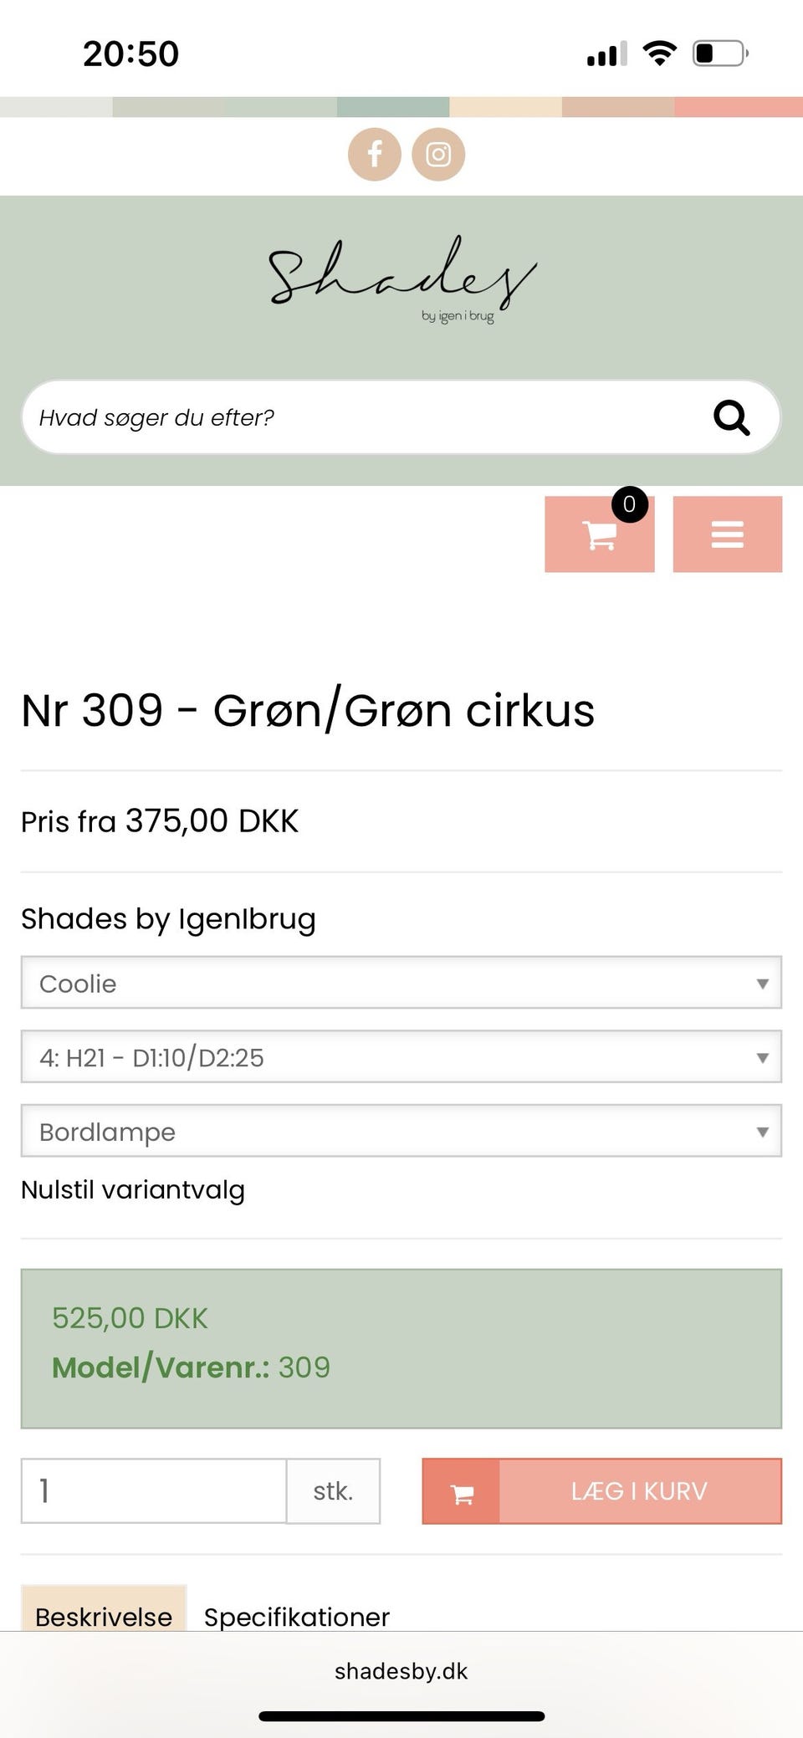Click cart icon on Læg i kurv button

tap(462, 1491)
